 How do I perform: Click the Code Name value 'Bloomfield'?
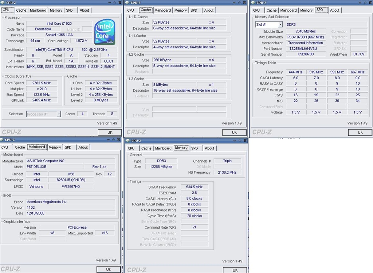point(43,29)
